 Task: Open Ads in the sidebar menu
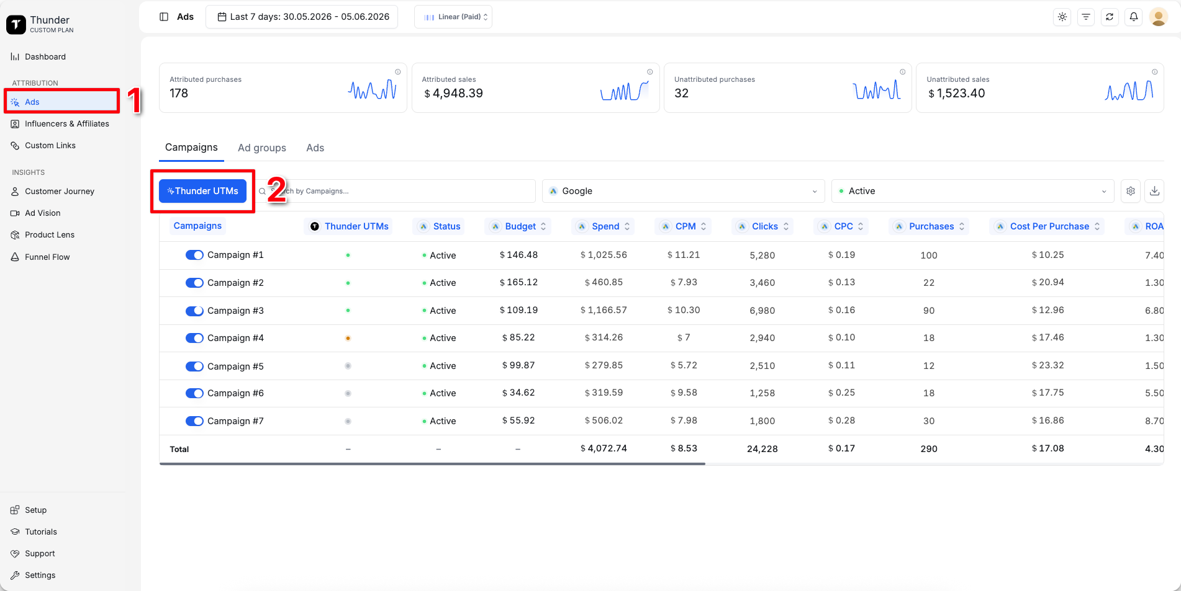(62, 102)
